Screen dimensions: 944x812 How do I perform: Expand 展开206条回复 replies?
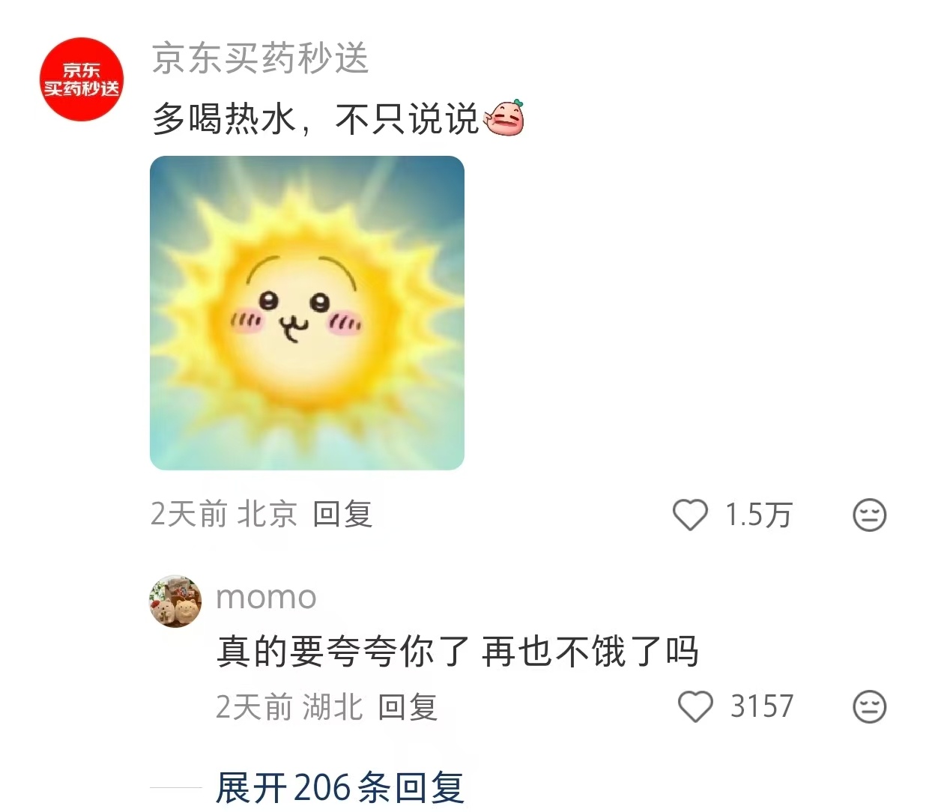(340, 788)
